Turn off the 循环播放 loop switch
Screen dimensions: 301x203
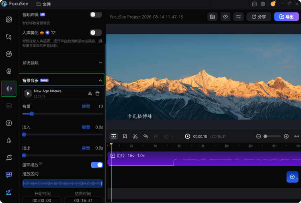(97, 165)
